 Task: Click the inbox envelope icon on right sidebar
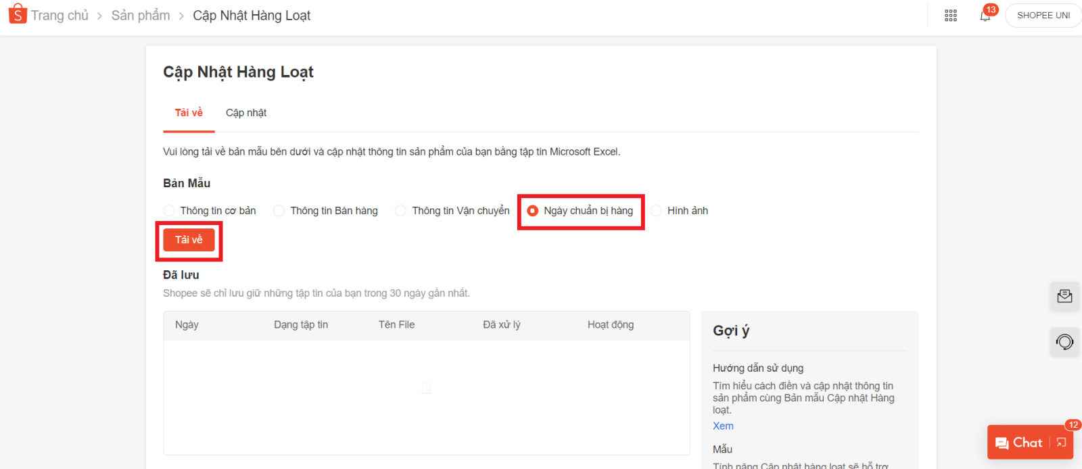tap(1064, 296)
